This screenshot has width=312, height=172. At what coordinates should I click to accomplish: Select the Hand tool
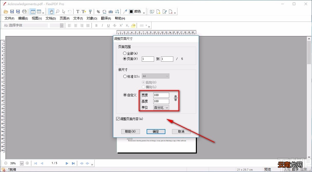click(x=52, y=12)
